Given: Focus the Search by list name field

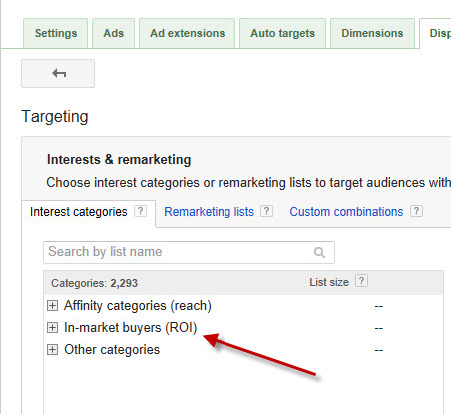Looking at the screenshot, I should click(189, 252).
